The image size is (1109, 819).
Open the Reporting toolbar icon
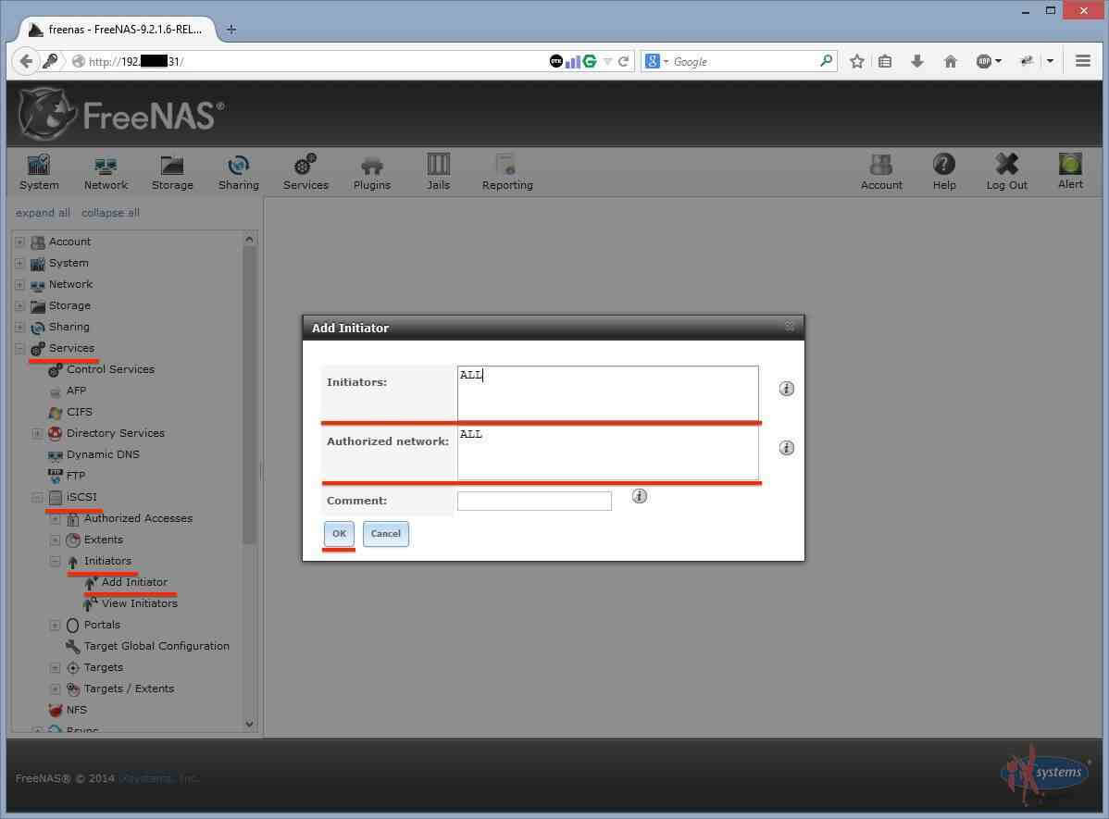(x=507, y=172)
